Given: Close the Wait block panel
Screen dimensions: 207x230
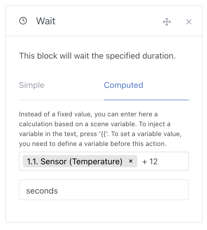Looking at the screenshot, I should point(189,22).
